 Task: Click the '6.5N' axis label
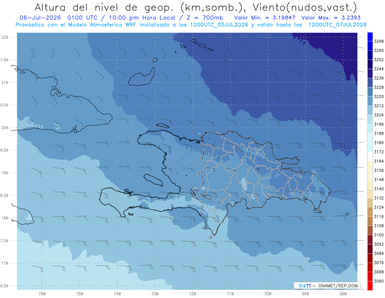click(4, 286)
